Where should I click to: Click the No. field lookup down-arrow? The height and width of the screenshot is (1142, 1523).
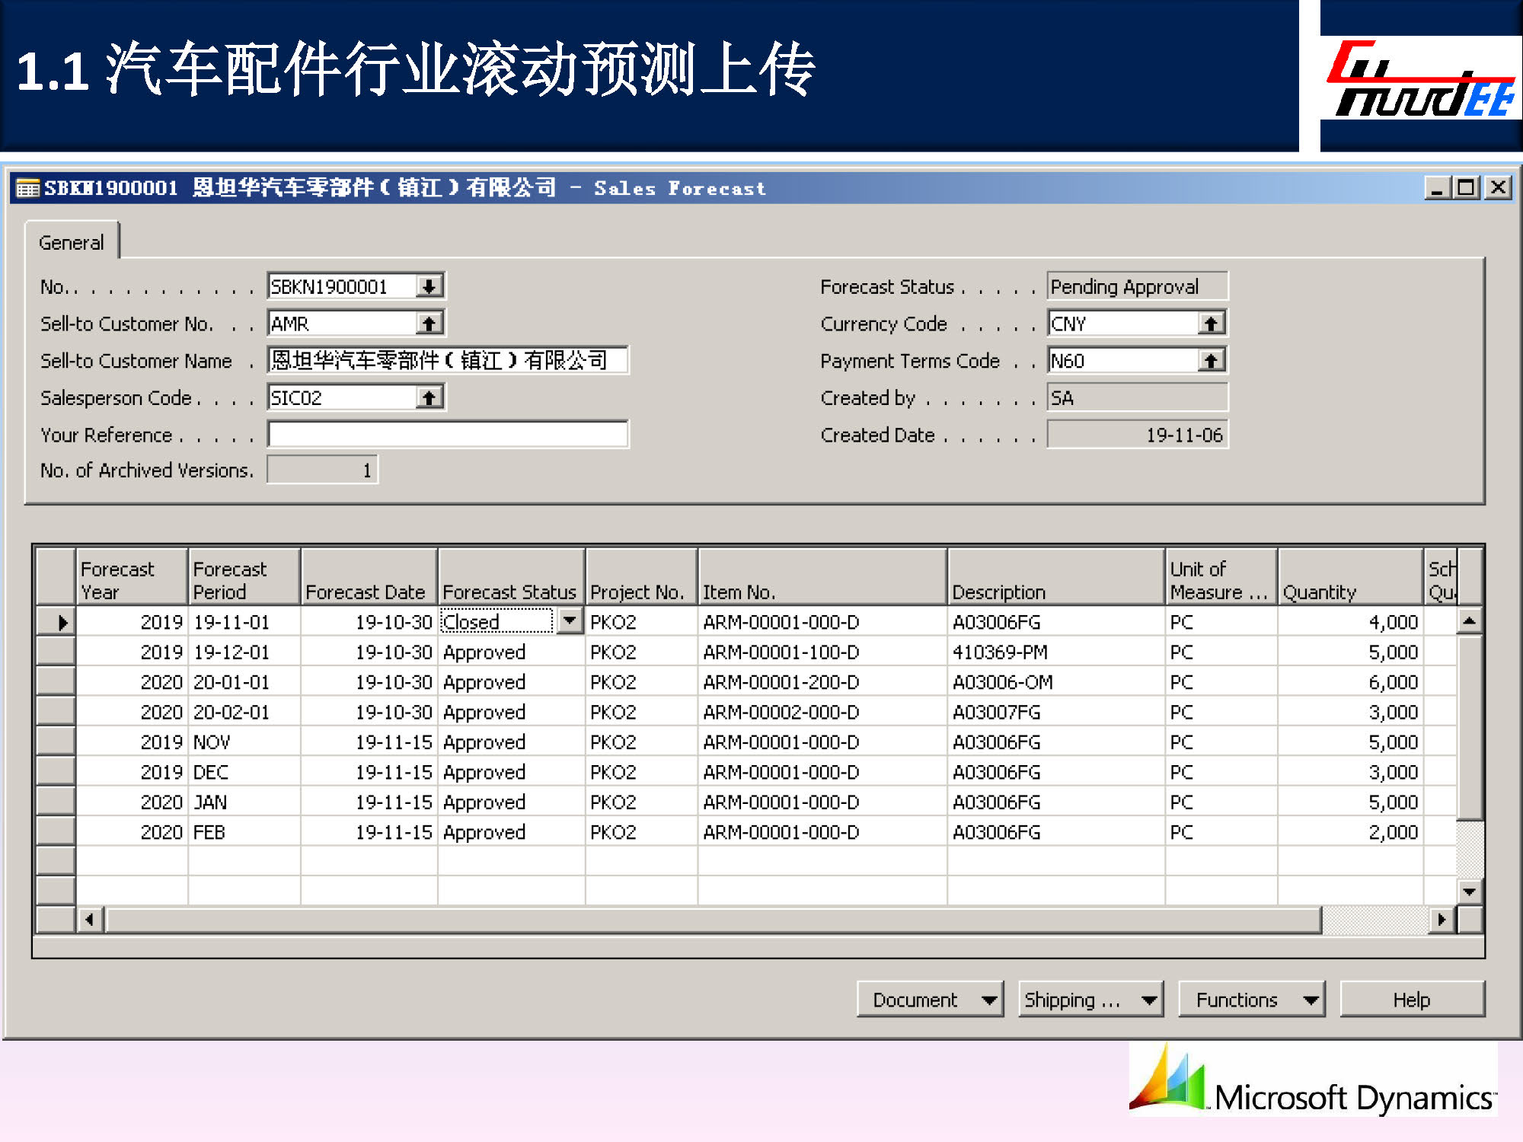429,287
